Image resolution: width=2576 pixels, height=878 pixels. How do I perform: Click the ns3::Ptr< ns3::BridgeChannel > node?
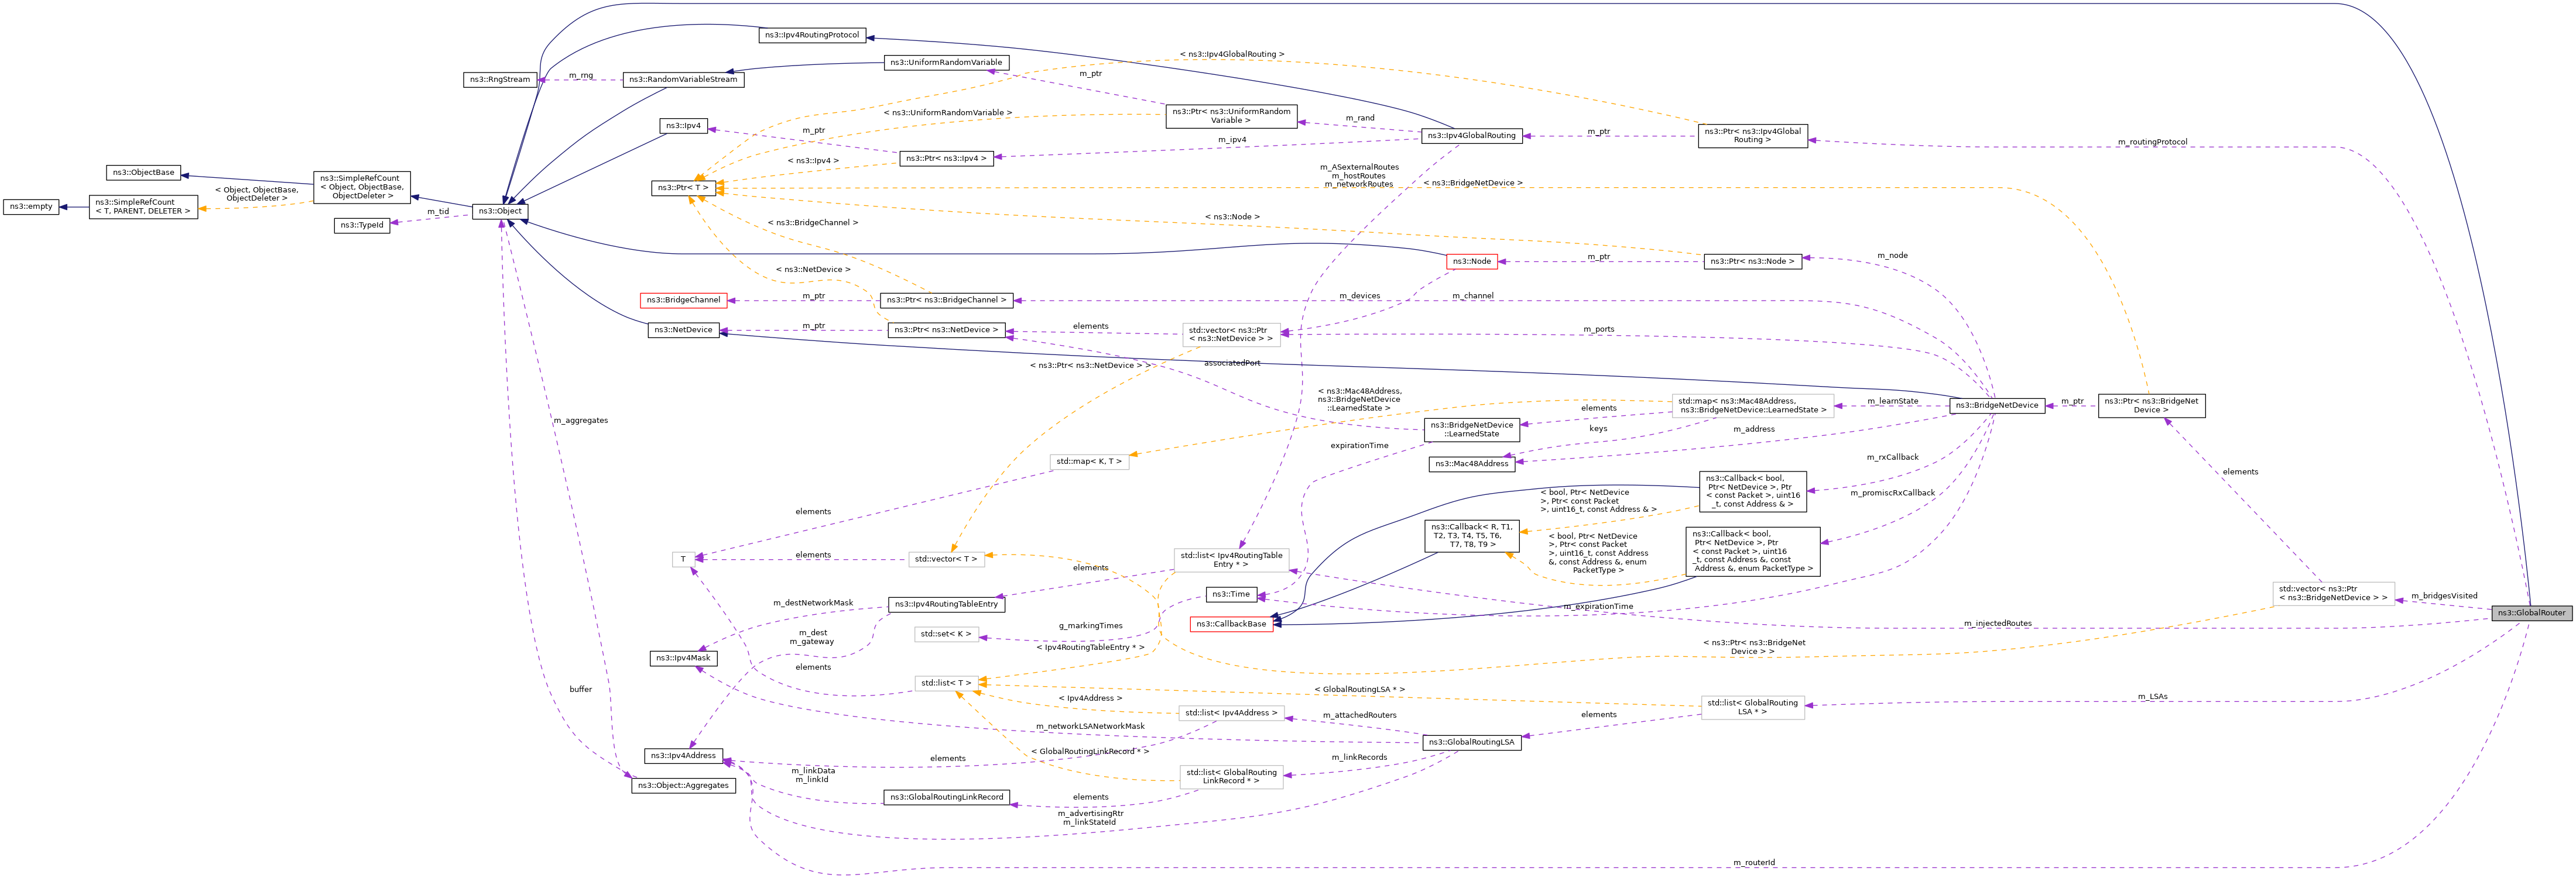(946, 299)
